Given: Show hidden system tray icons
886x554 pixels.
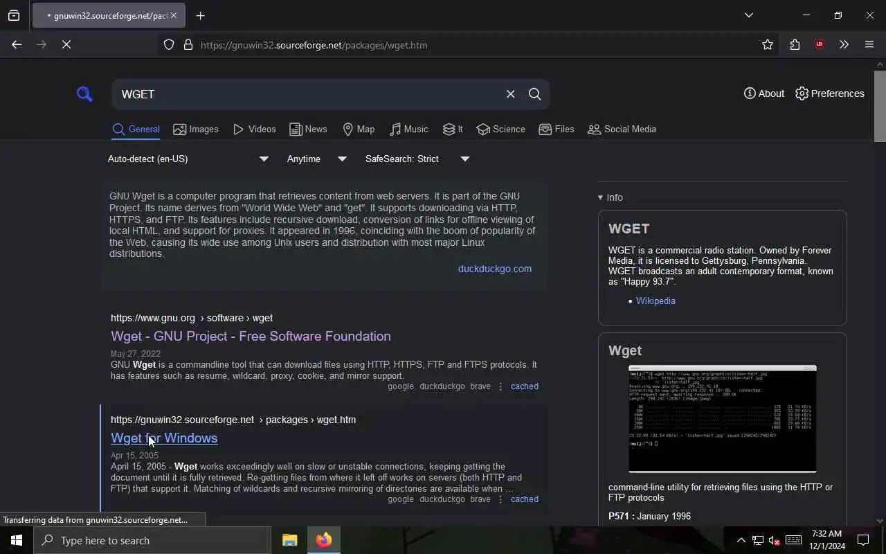Looking at the screenshot, I should tap(741, 541).
